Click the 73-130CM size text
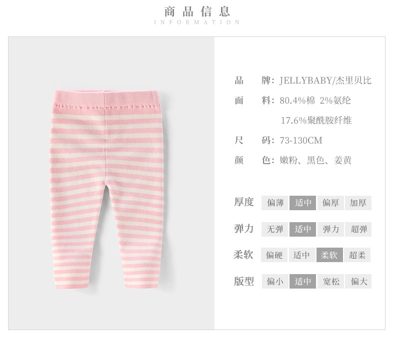395x338 pixels. [301, 140]
